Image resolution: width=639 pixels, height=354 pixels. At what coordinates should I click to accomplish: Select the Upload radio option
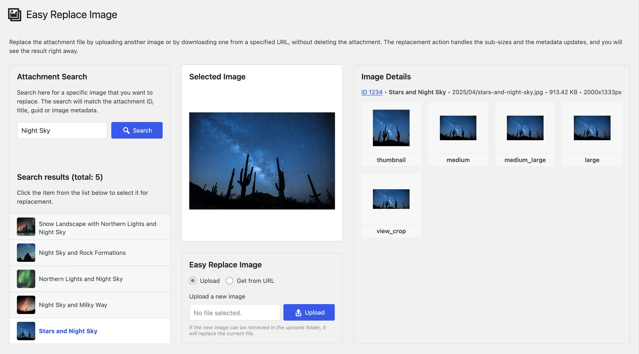193,281
